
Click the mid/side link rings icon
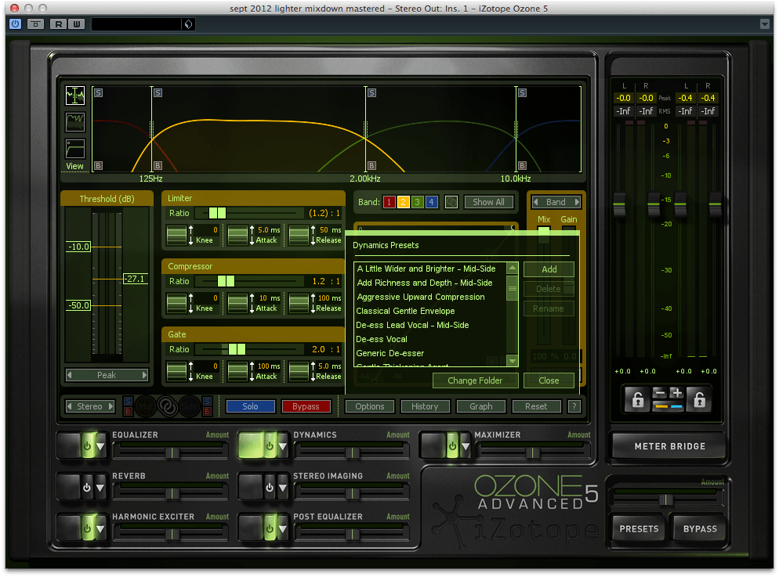(168, 406)
